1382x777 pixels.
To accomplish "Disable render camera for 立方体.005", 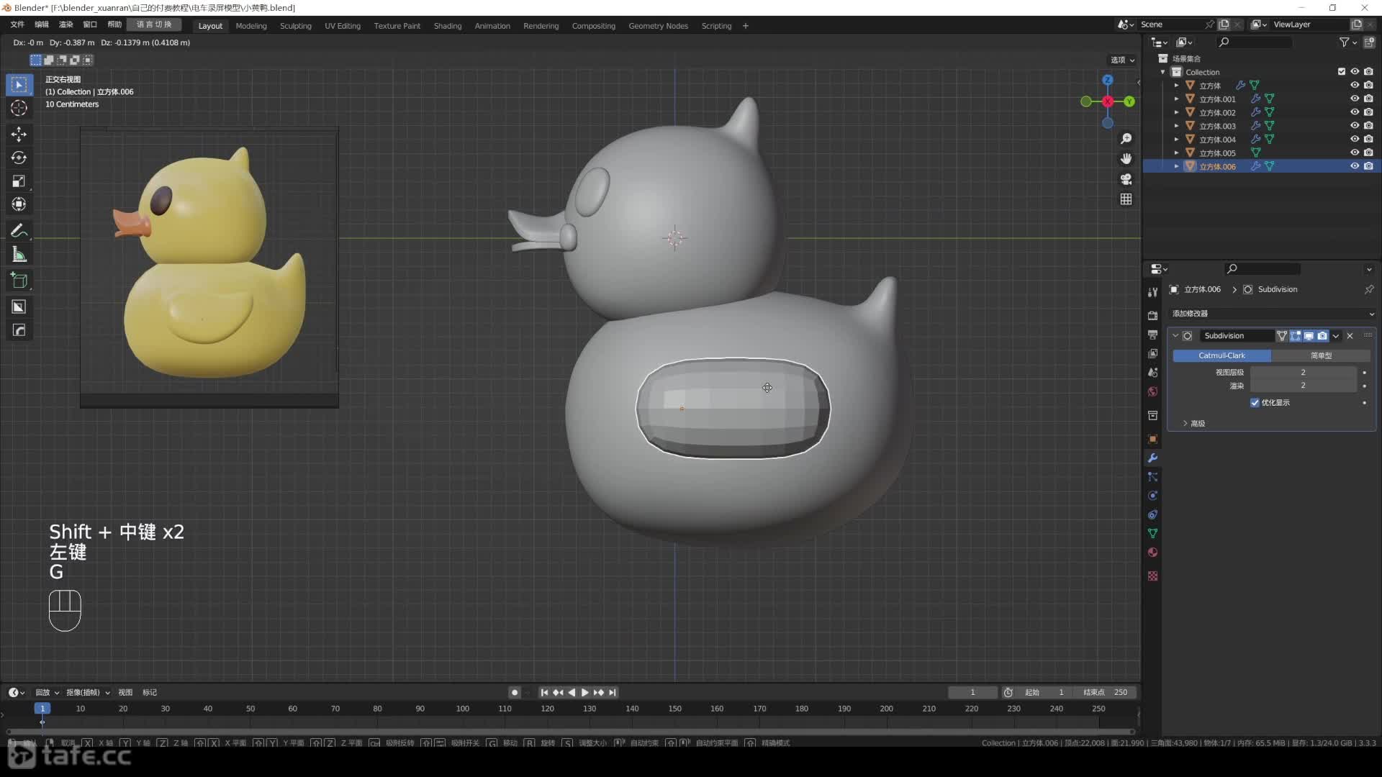I will point(1368,153).
